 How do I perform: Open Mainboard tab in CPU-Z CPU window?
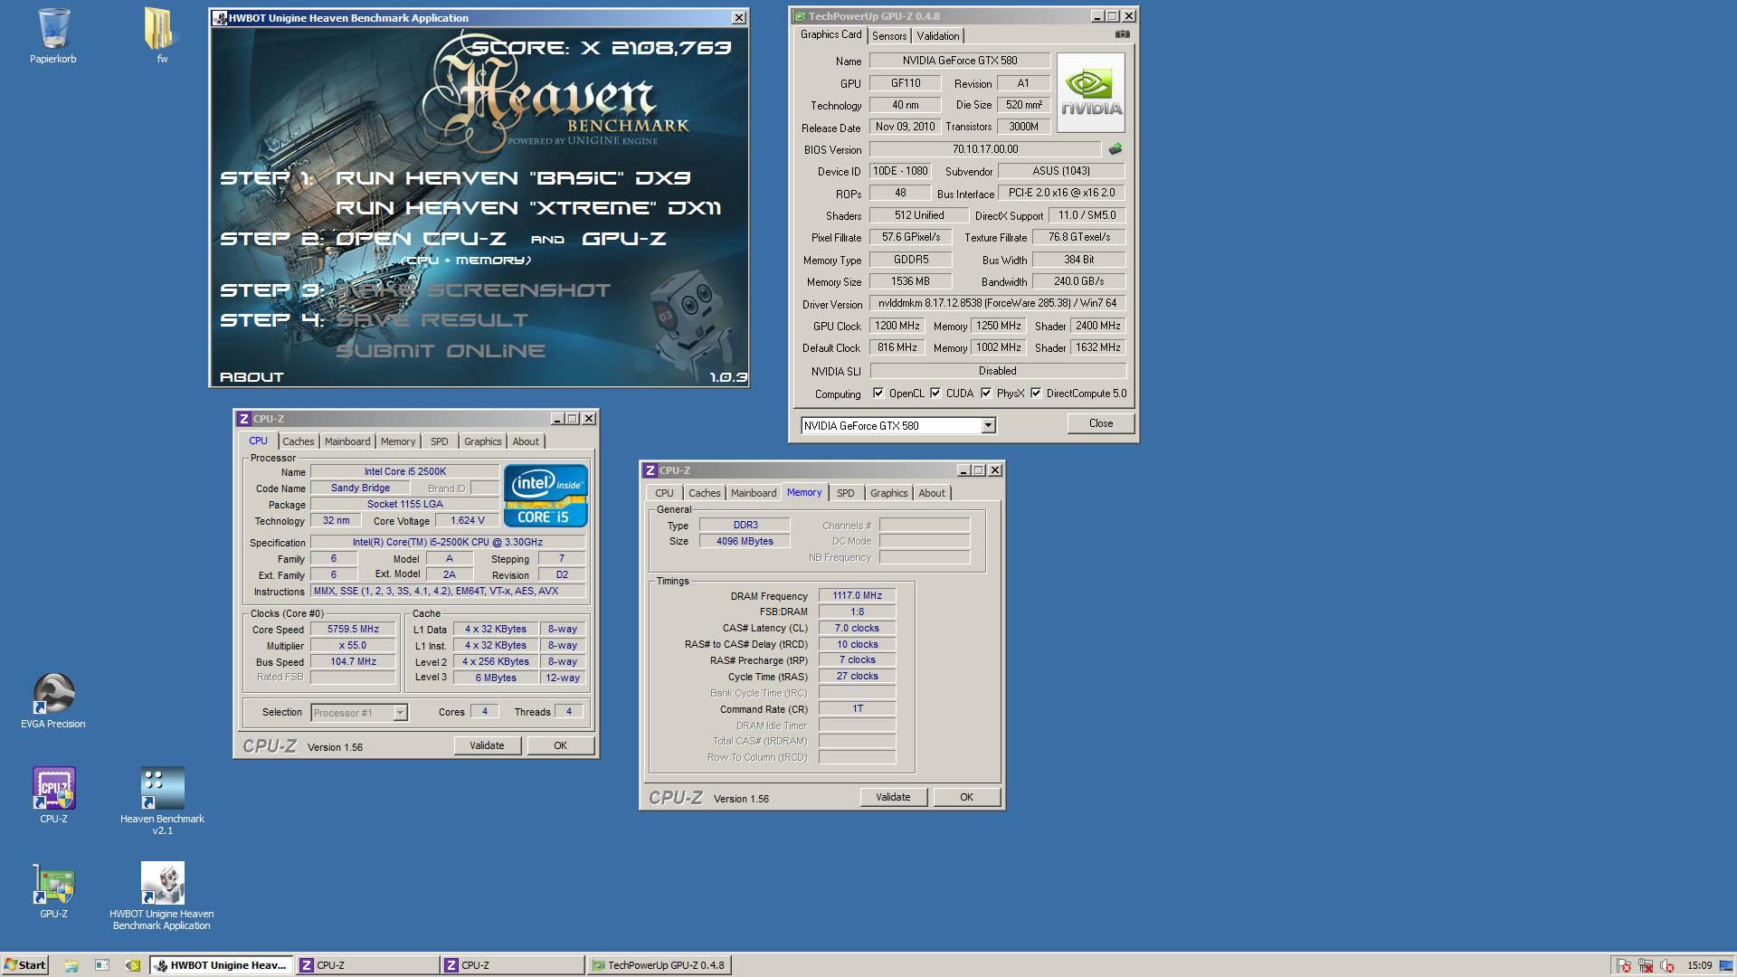click(x=347, y=441)
